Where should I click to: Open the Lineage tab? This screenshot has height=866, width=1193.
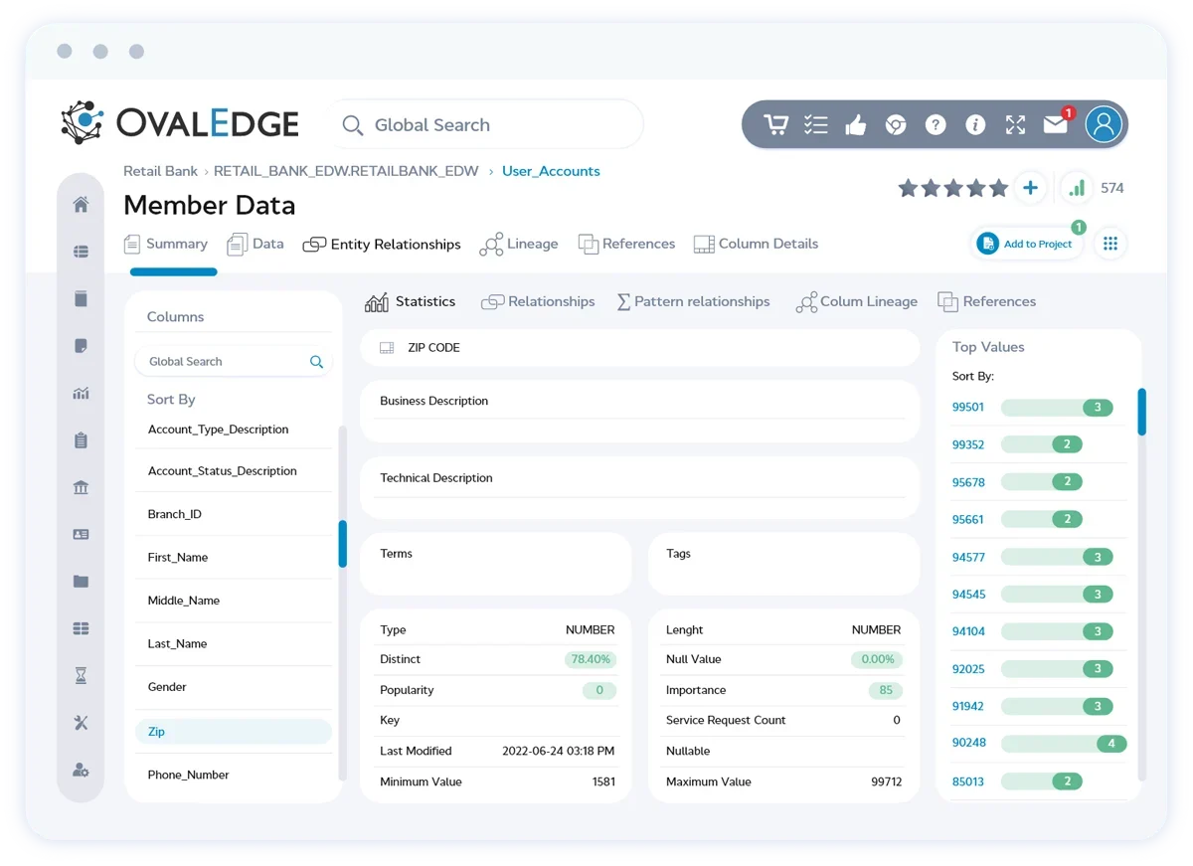tap(519, 244)
